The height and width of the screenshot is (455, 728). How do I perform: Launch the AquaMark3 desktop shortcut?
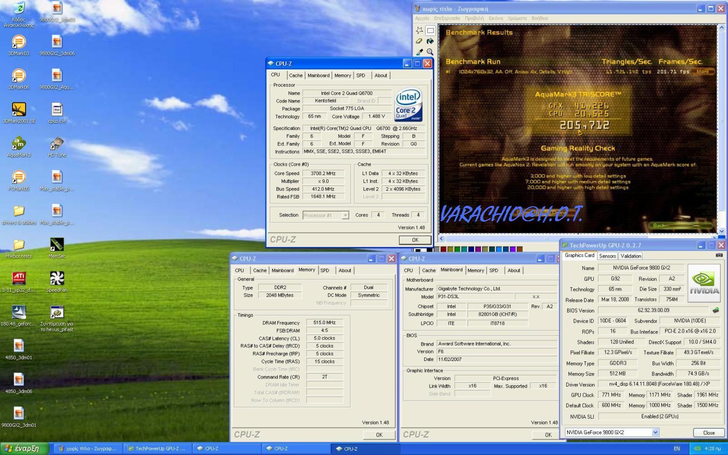(x=19, y=147)
